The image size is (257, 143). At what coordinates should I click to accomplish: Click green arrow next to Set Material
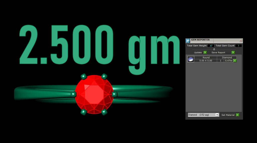pyautogui.click(x=237, y=115)
